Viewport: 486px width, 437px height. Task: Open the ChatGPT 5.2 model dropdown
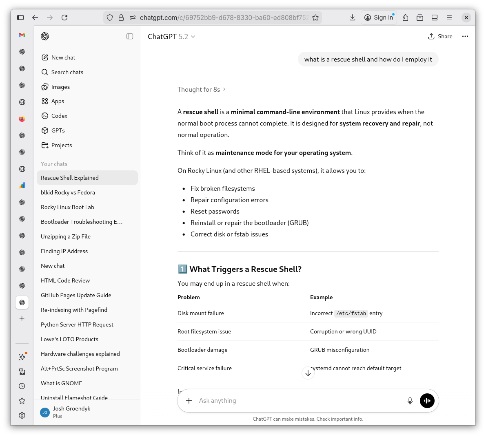pyautogui.click(x=171, y=37)
